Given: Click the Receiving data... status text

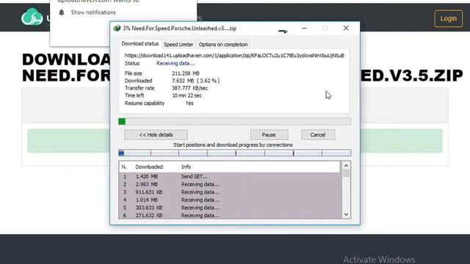Looking at the screenshot, I should [176, 64].
